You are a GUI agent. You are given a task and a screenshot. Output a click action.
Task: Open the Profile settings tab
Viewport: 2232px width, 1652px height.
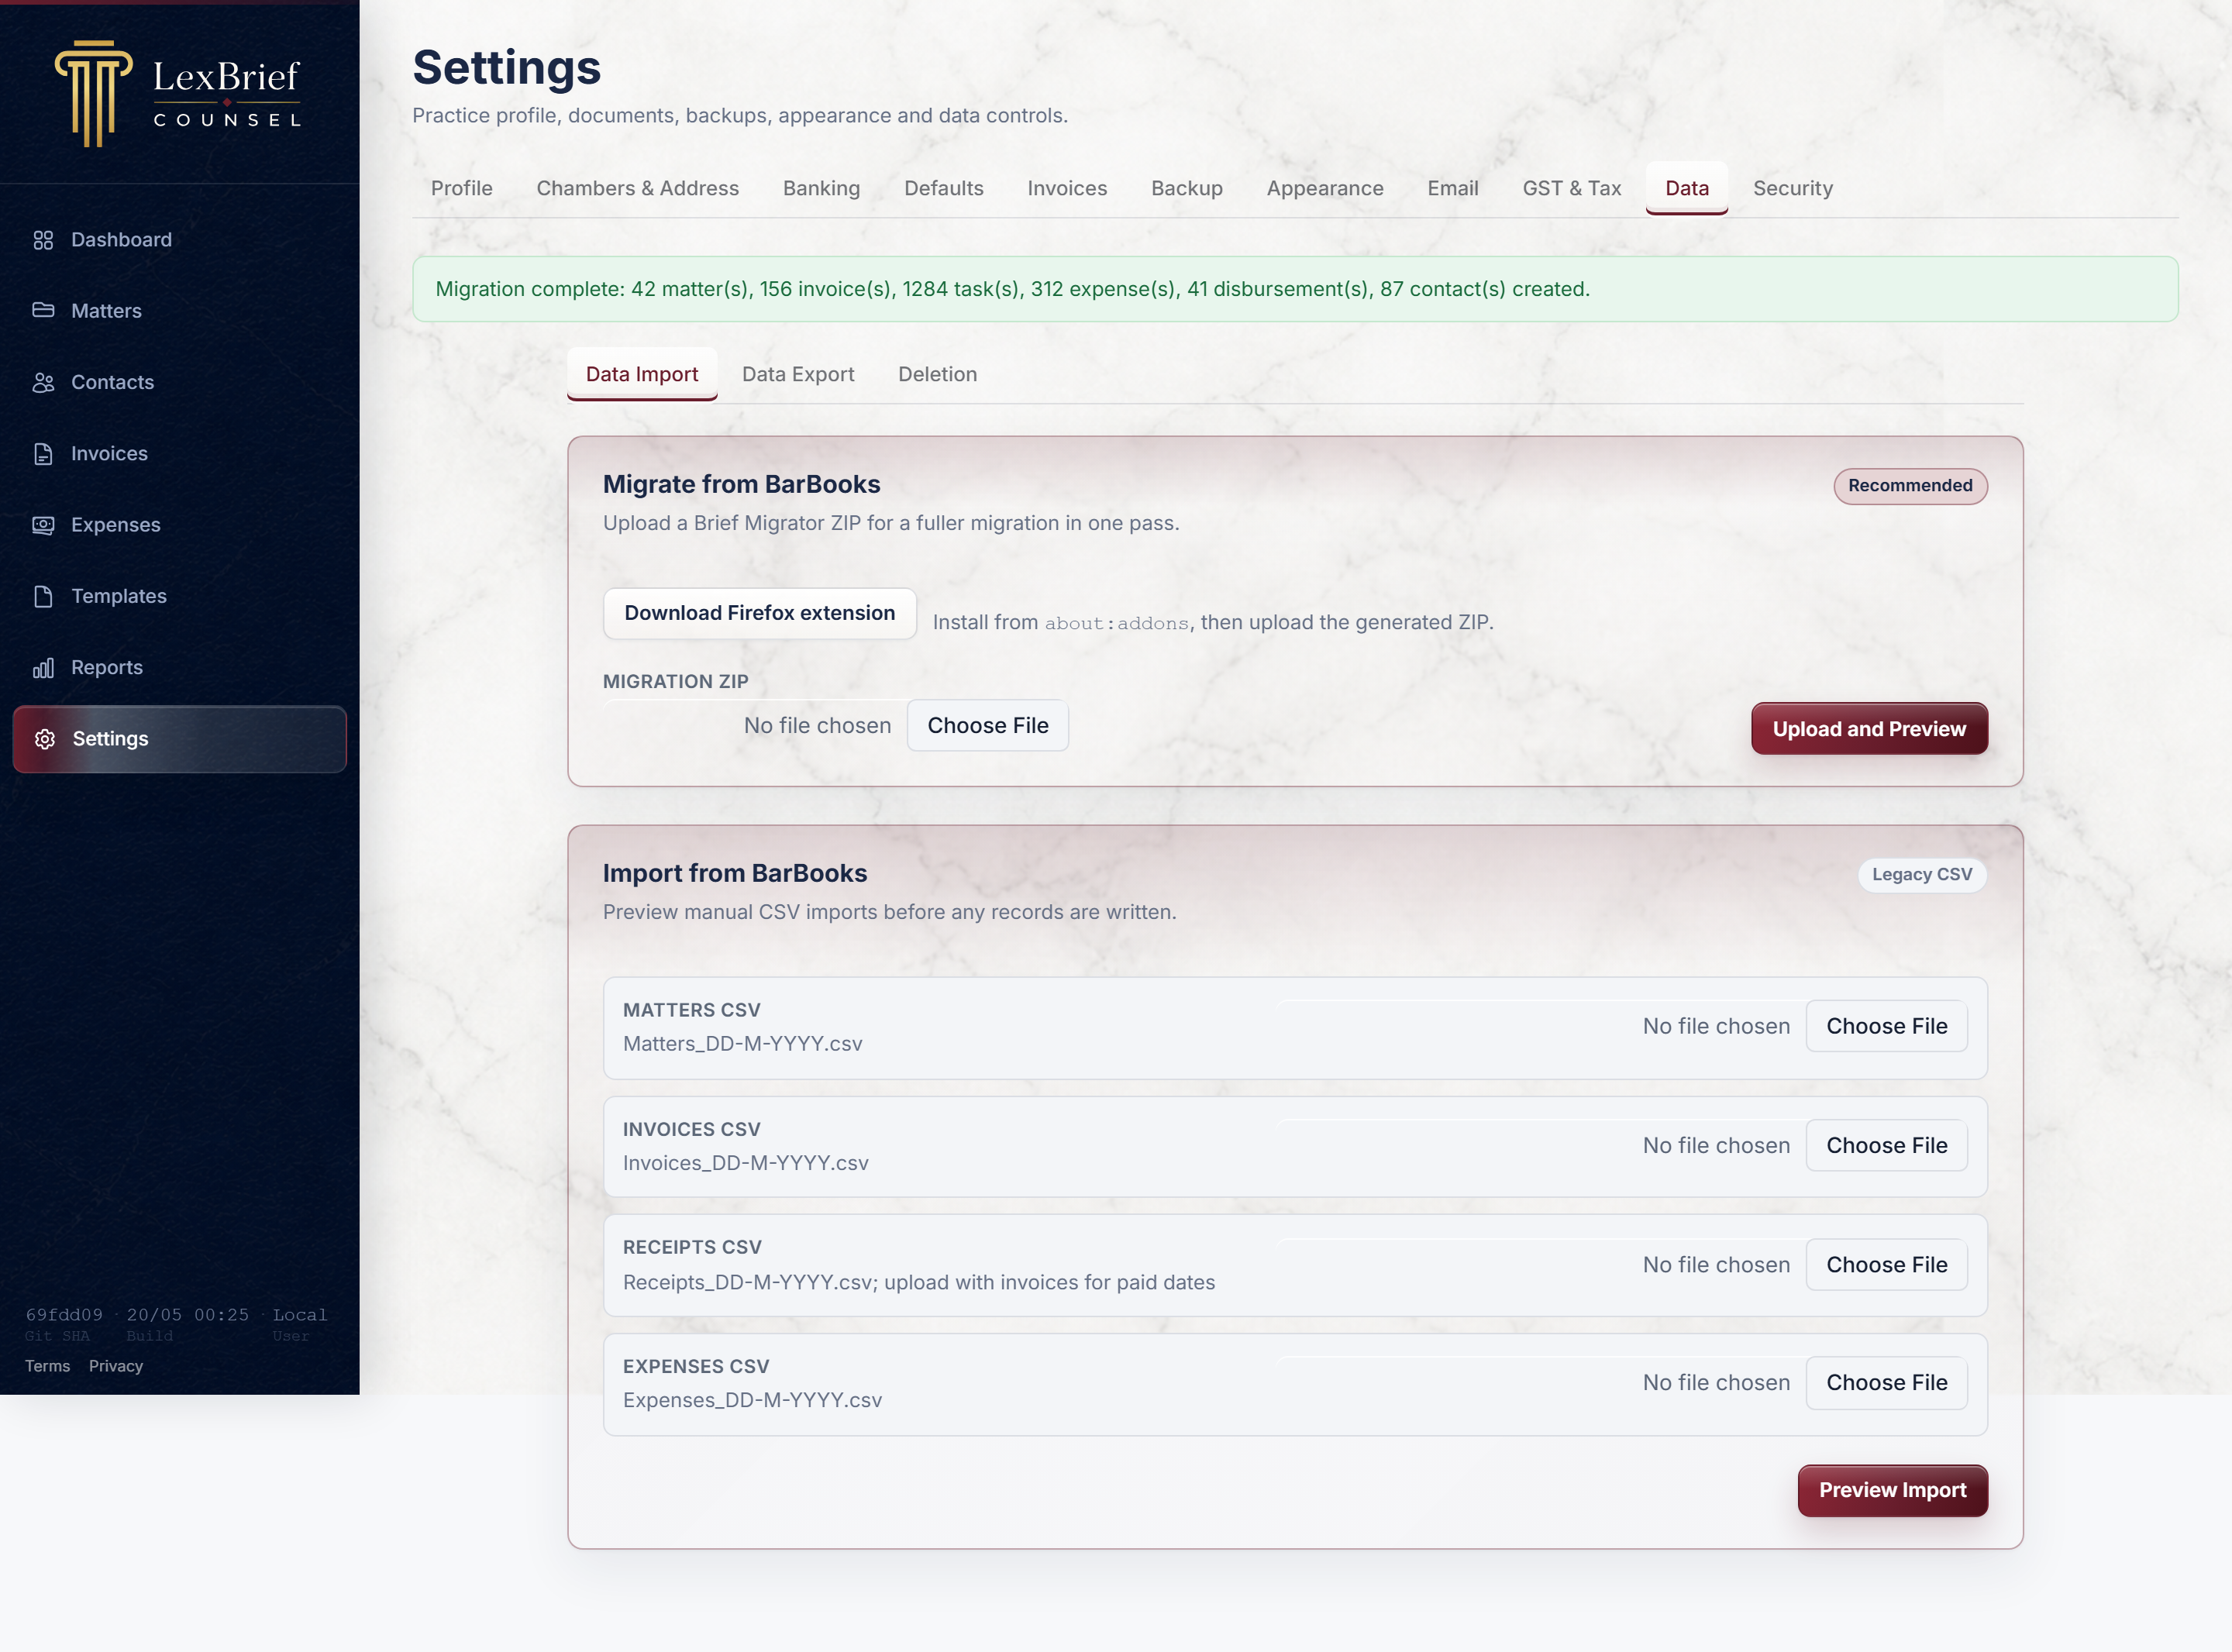click(462, 188)
